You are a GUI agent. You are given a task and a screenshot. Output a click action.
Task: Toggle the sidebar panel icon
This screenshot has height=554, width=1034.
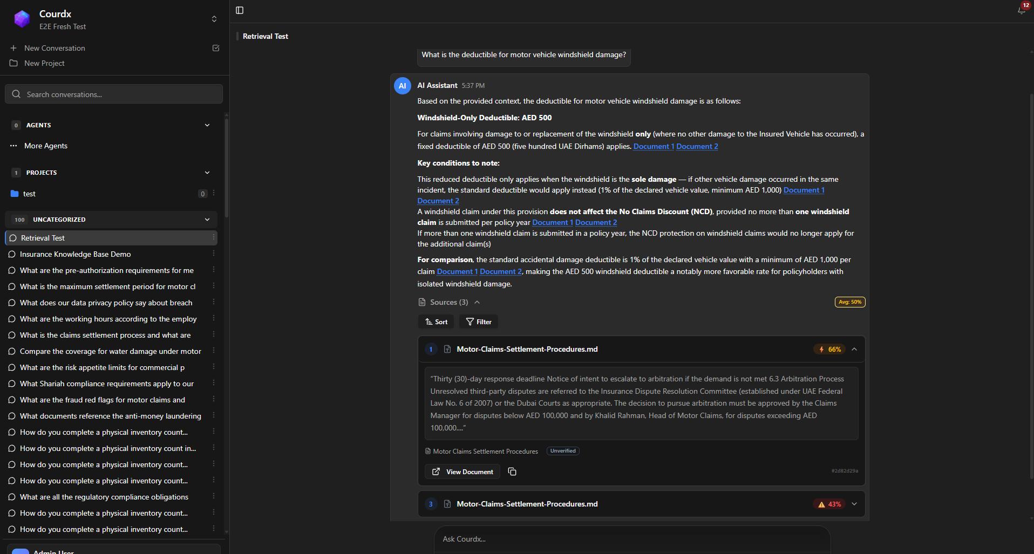click(240, 10)
